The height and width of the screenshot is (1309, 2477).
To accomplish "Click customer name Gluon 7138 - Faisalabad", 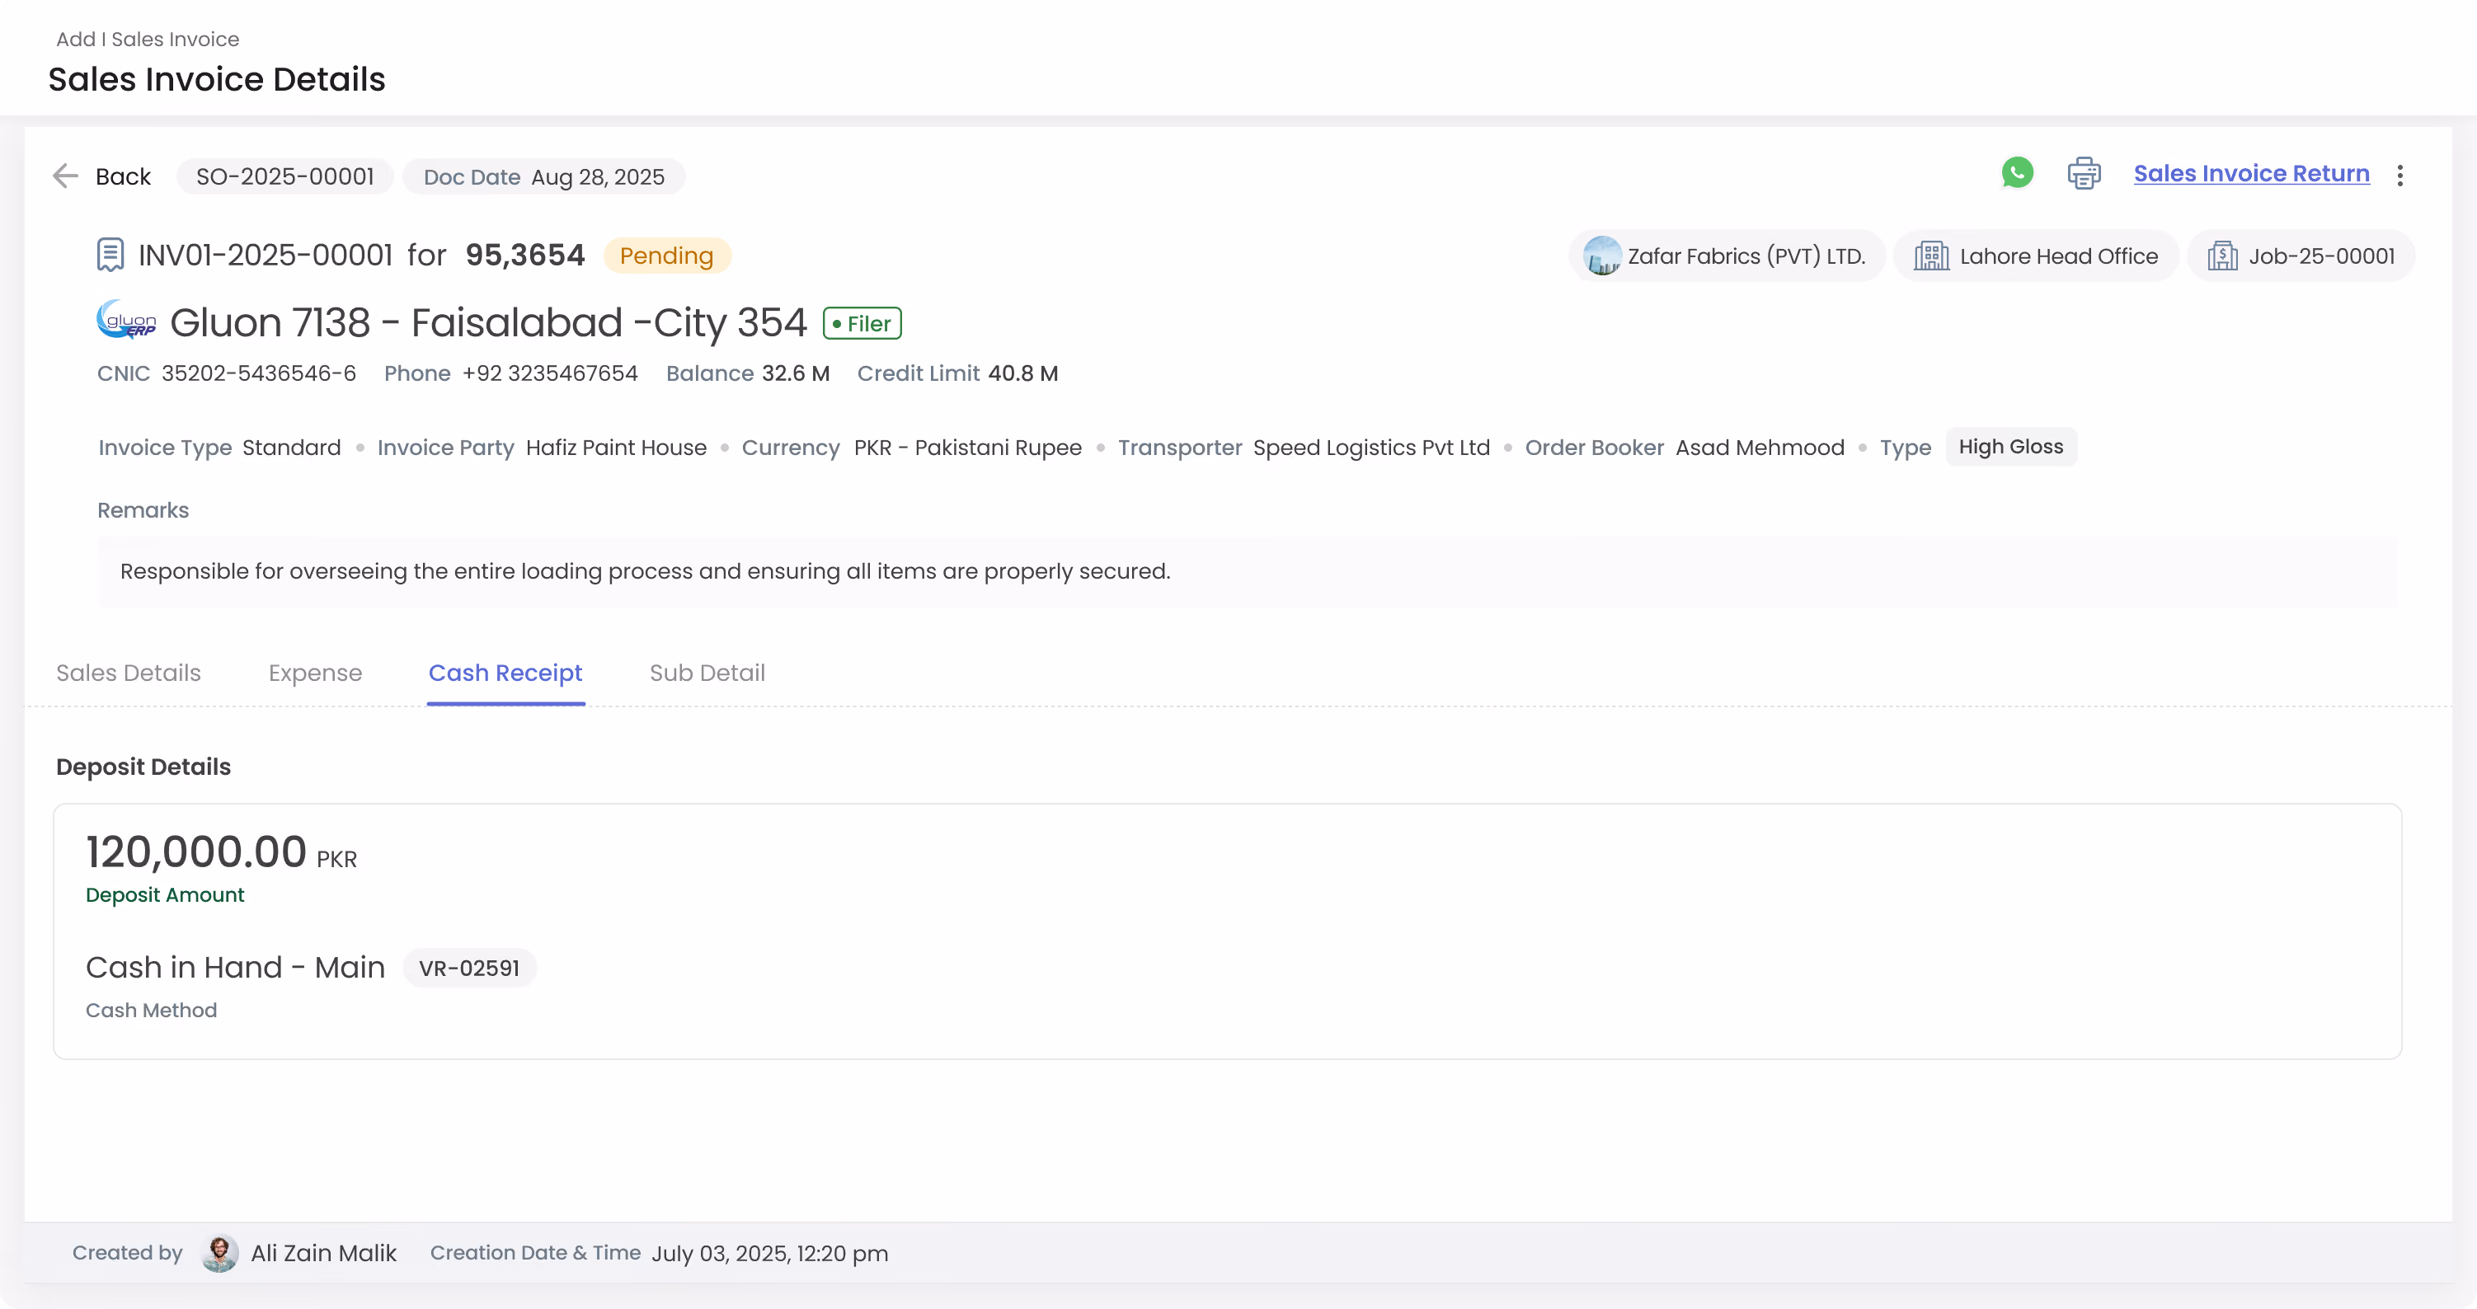I will point(488,323).
